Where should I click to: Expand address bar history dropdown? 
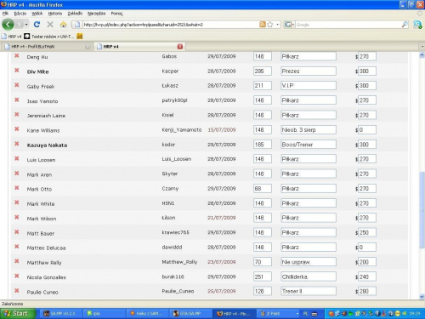coord(277,25)
